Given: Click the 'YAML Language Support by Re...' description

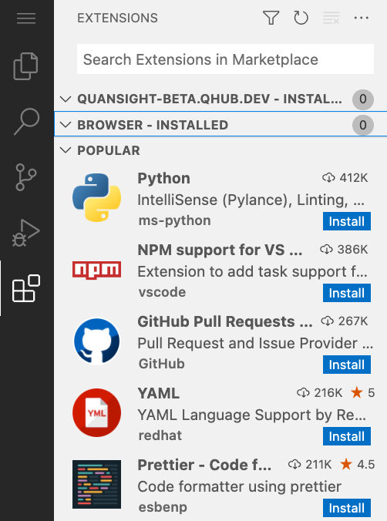Looking at the screenshot, I should pyautogui.click(x=252, y=415).
